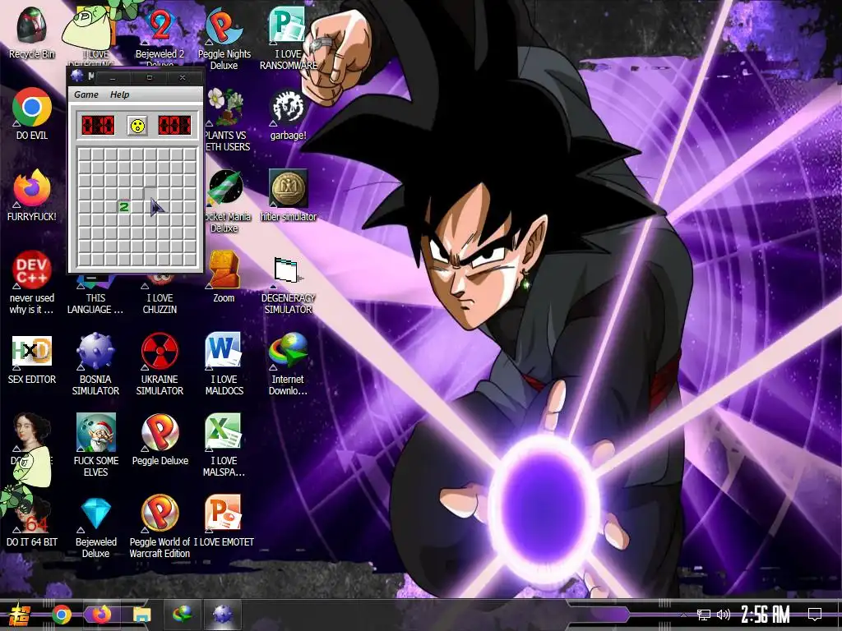This screenshot has height=631, width=842.
Task: Click the 2:56 AM taskbar clock
Action: (766, 615)
